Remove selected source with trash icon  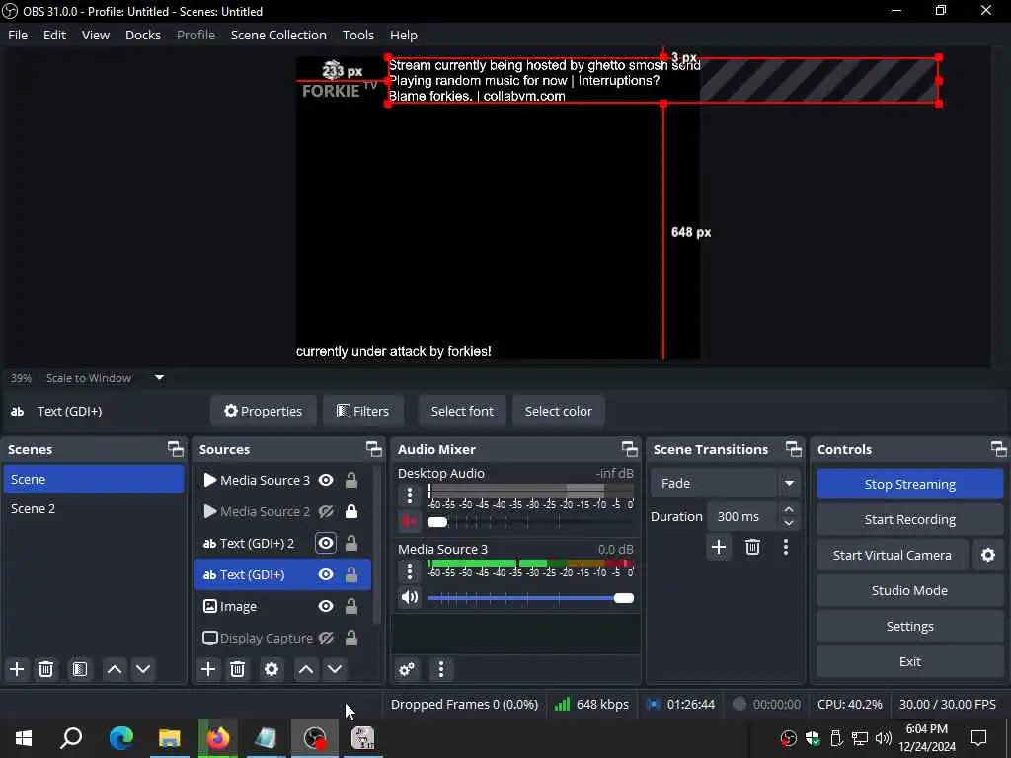[237, 669]
